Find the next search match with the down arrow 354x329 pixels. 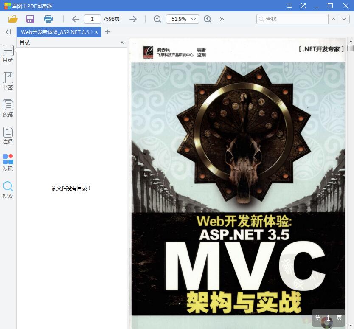[x=344, y=19]
